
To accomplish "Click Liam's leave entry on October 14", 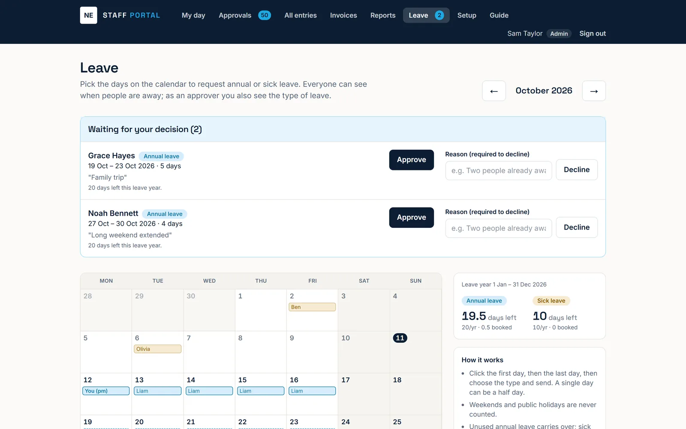I will tap(209, 391).
